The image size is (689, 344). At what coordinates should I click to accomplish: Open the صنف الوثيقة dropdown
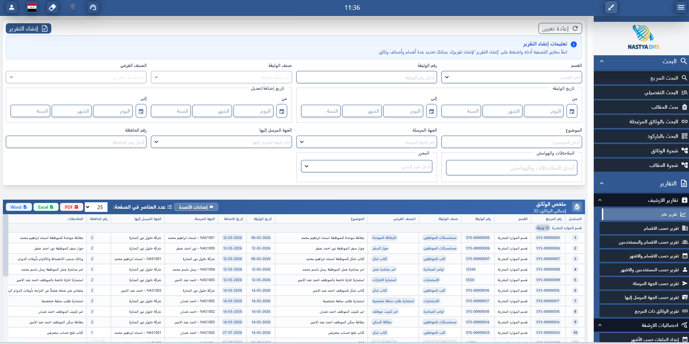pyautogui.click(x=221, y=77)
